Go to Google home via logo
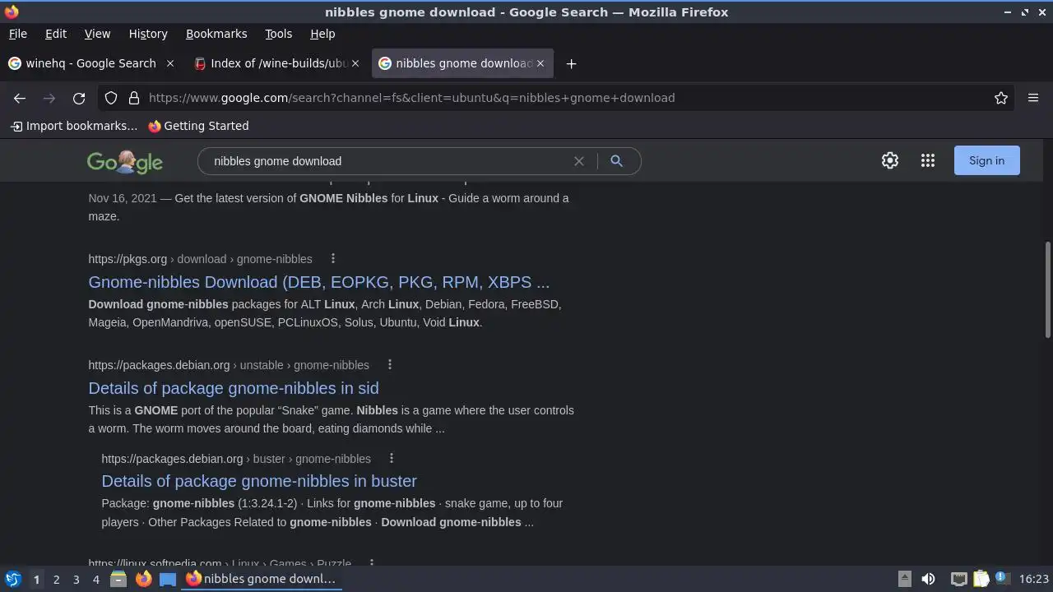This screenshot has width=1053, height=592. pyautogui.click(x=125, y=161)
